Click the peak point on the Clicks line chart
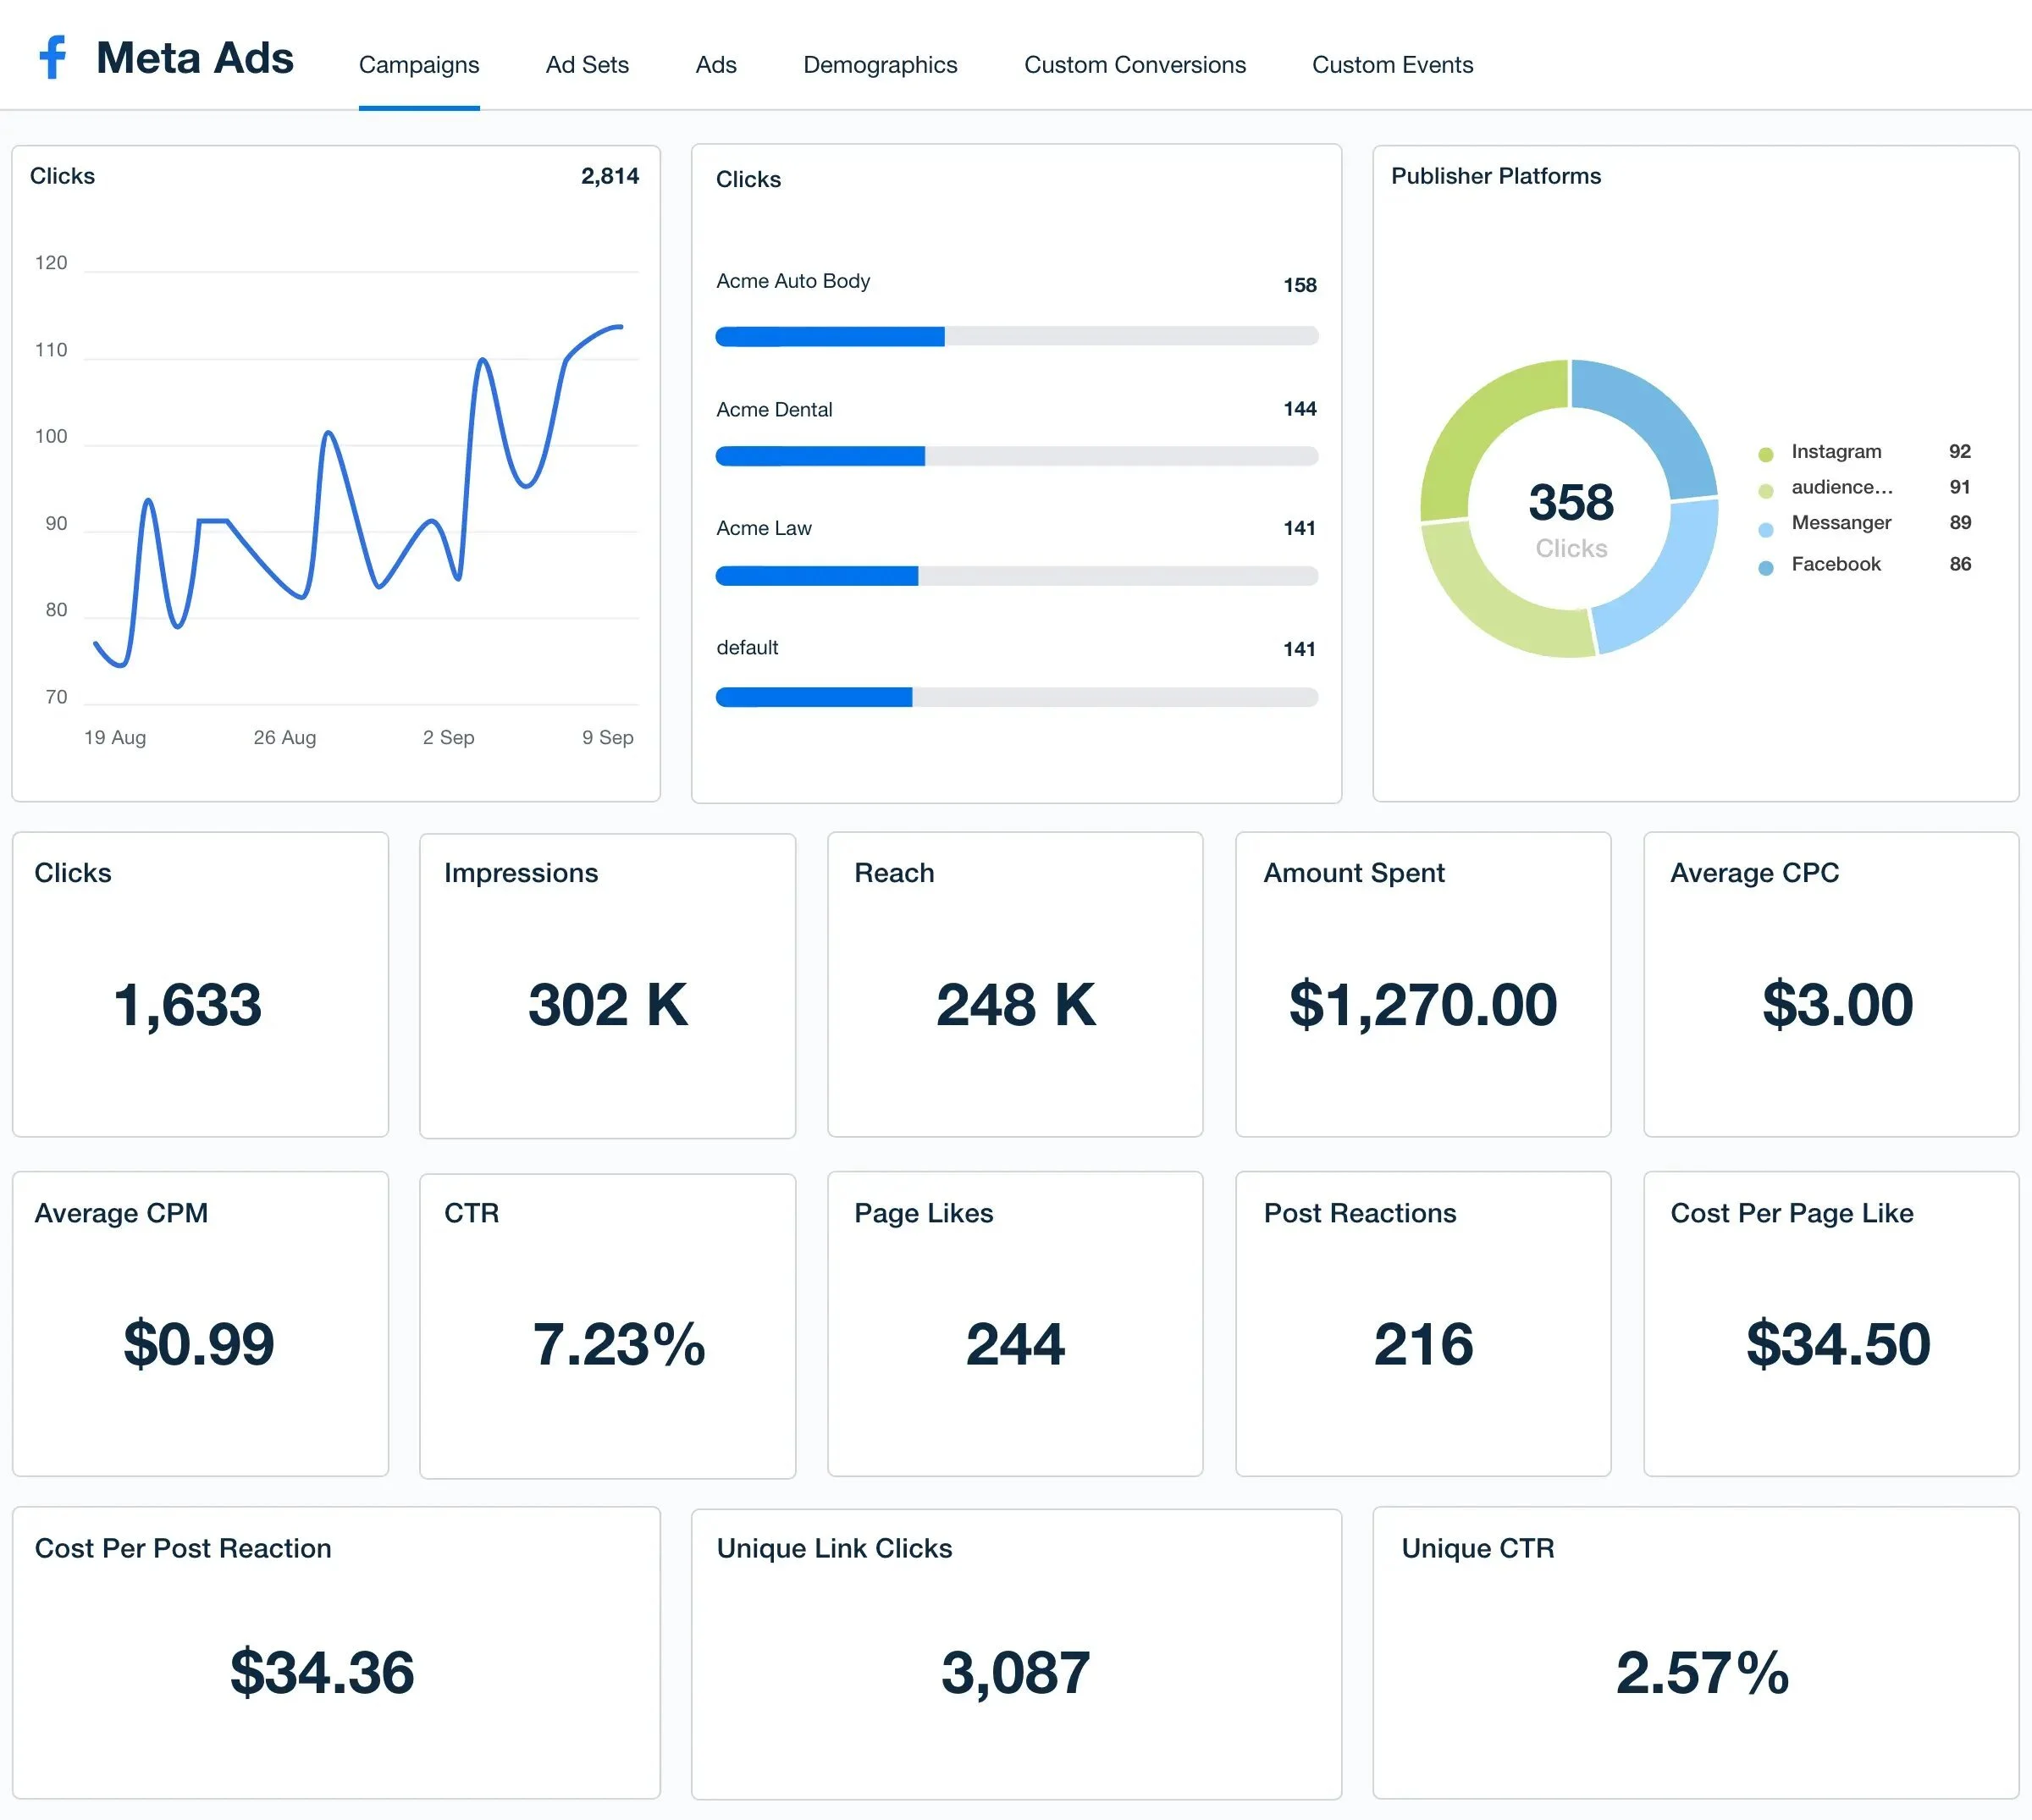2032x1820 pixels. point(619,326)
